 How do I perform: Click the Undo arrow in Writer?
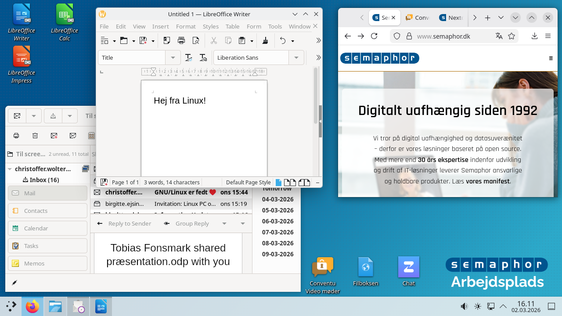283,41
